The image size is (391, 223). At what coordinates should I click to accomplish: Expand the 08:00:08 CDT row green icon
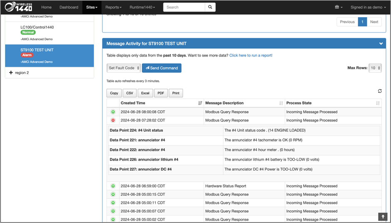click(x=113, y=112)
